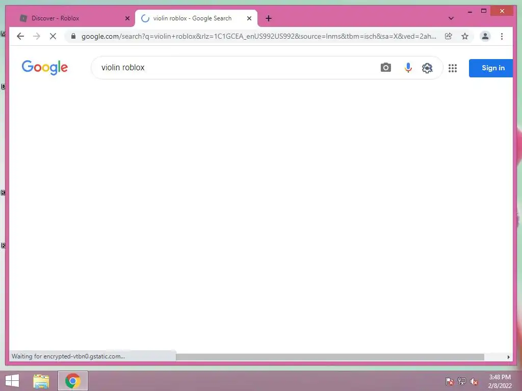This screenshot has height=391, width=522.
Task: Click the horizontal scrollbar right arrow
Action: click(508, 357)
